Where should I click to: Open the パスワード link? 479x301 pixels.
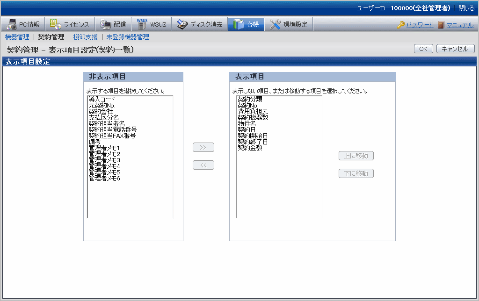420,25
